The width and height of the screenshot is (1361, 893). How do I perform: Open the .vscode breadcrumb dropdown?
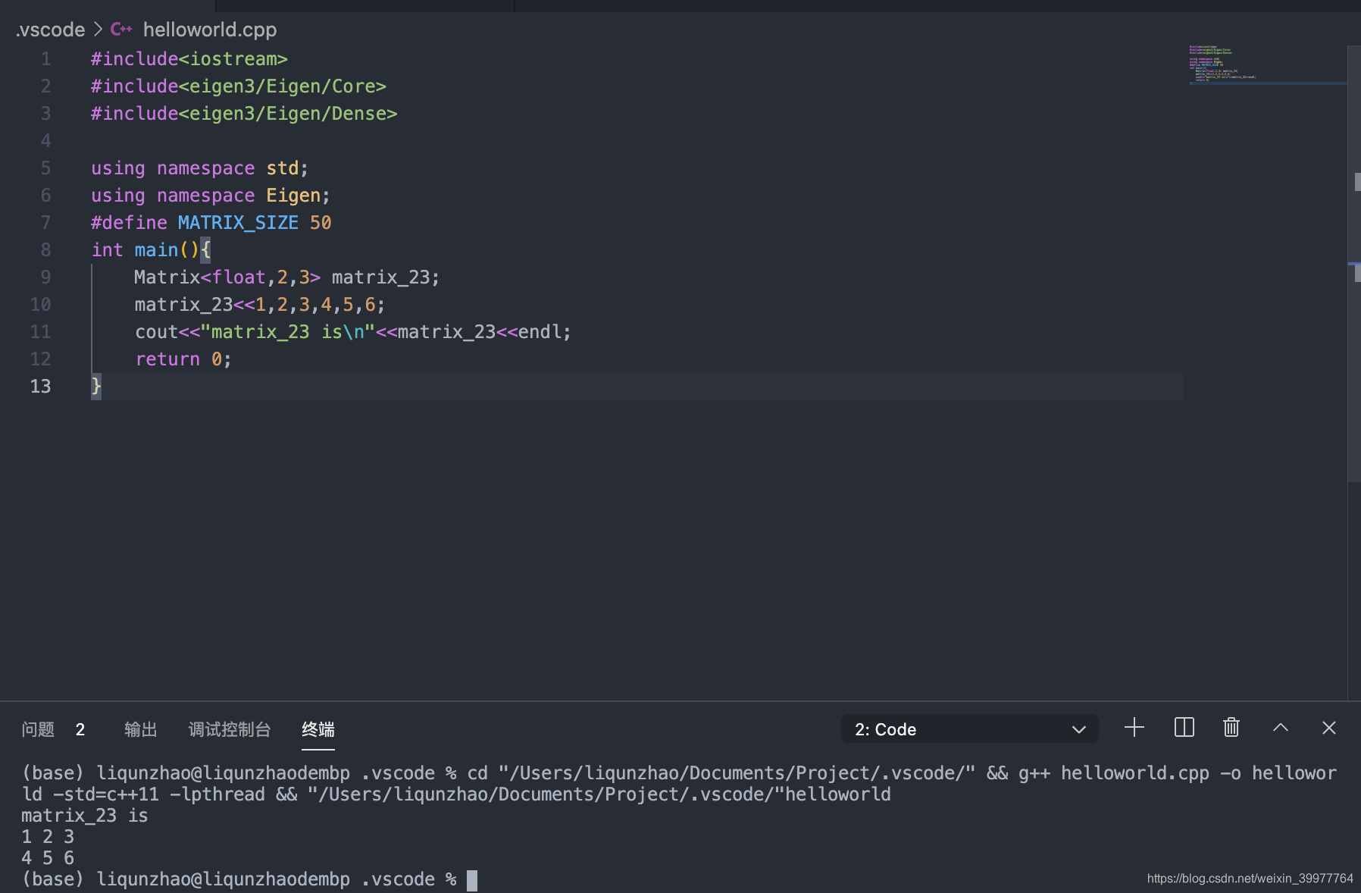tap(49, 30)
